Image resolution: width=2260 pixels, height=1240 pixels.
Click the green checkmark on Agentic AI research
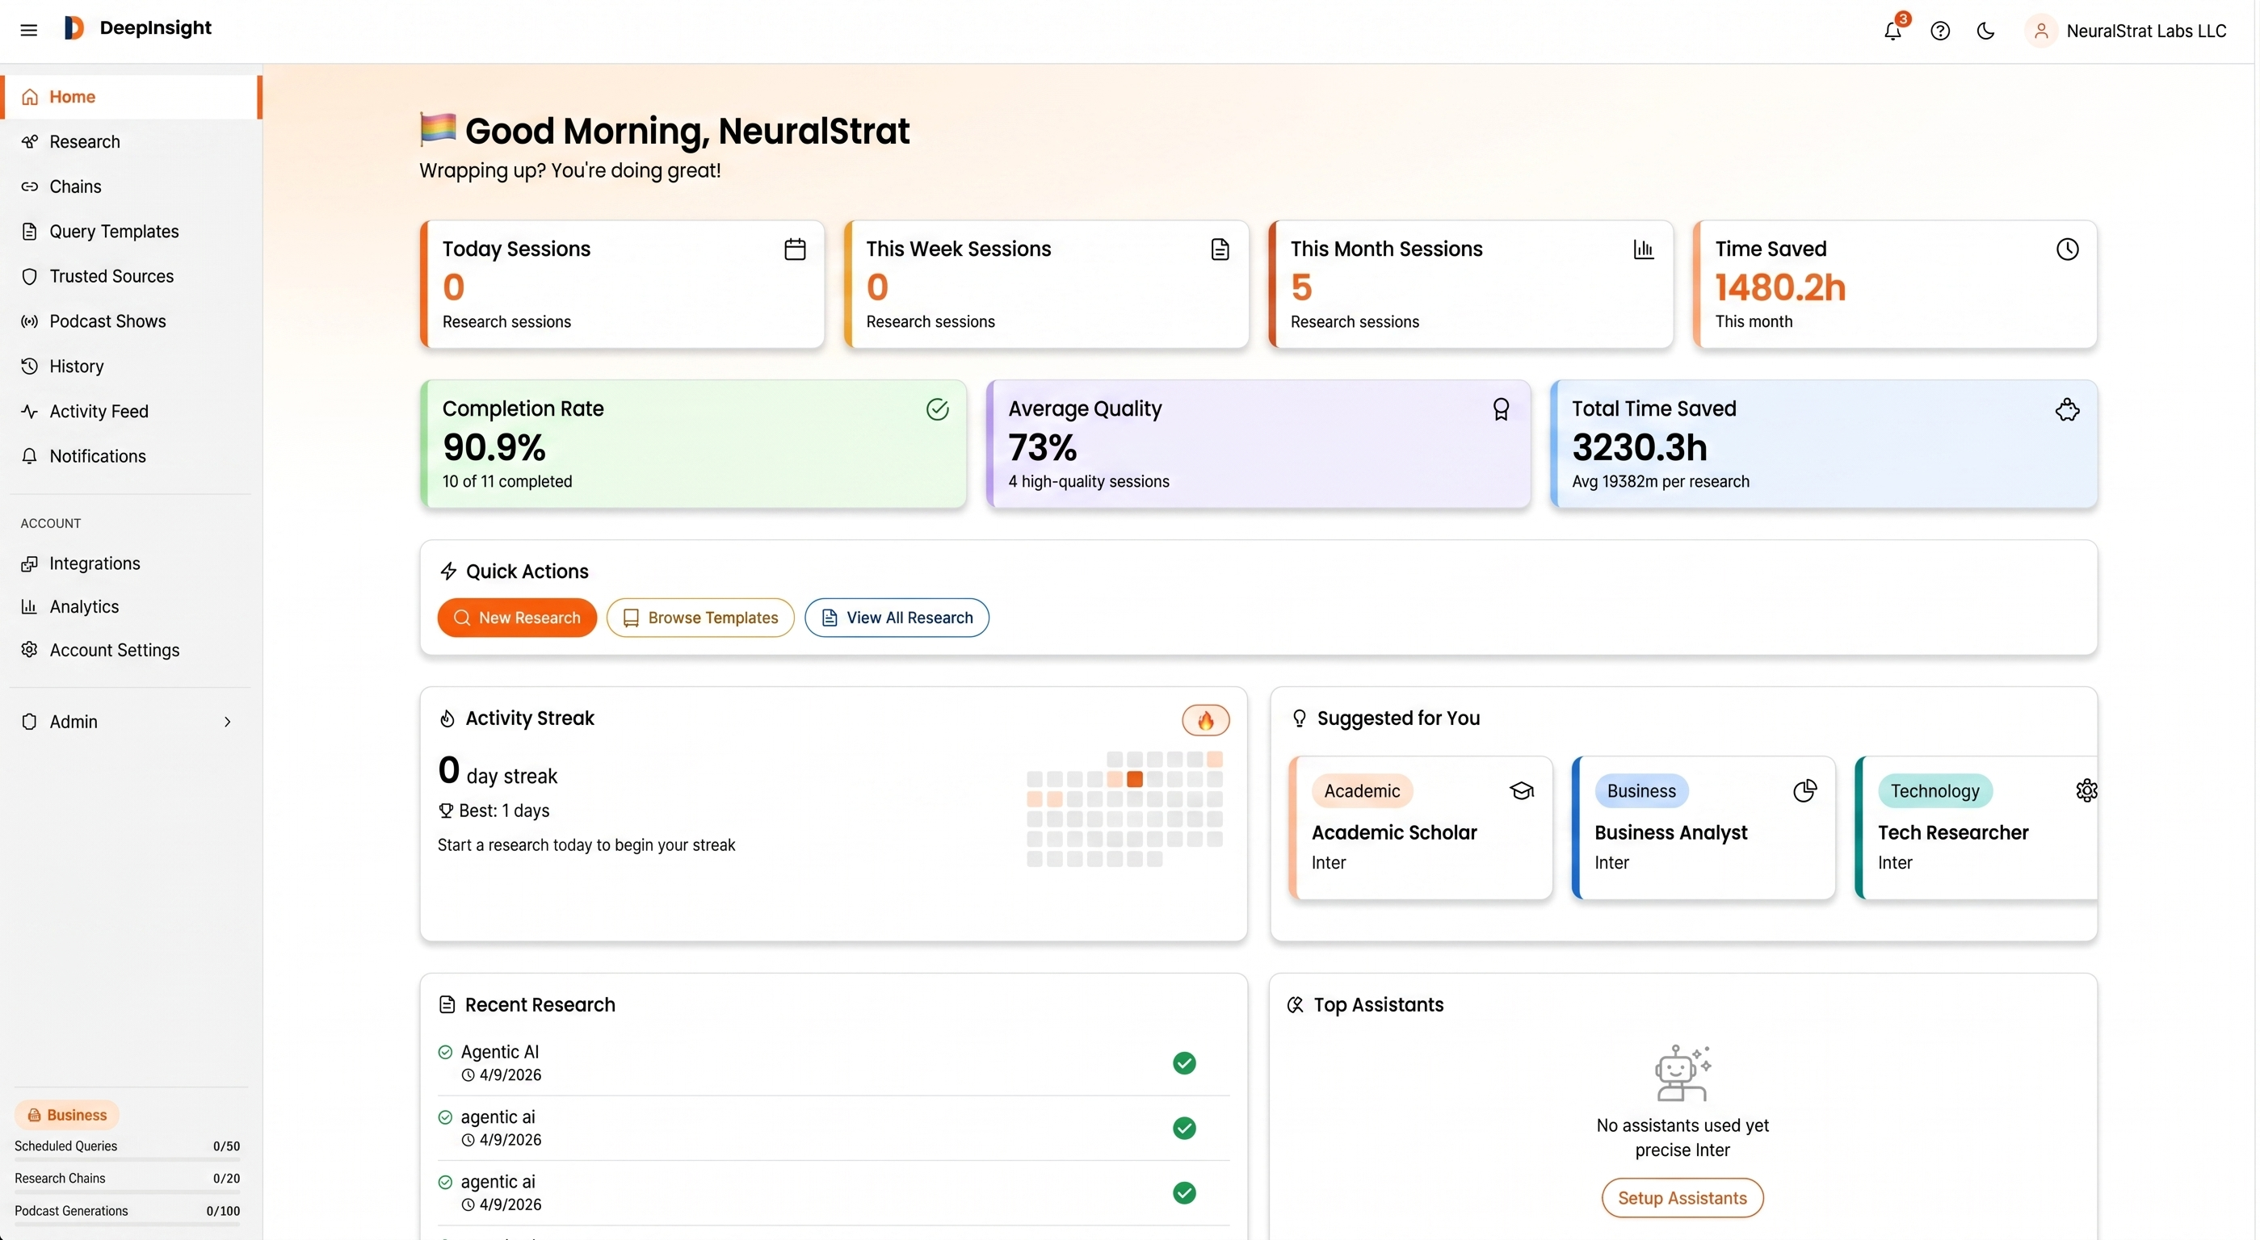[1183, 1063]
